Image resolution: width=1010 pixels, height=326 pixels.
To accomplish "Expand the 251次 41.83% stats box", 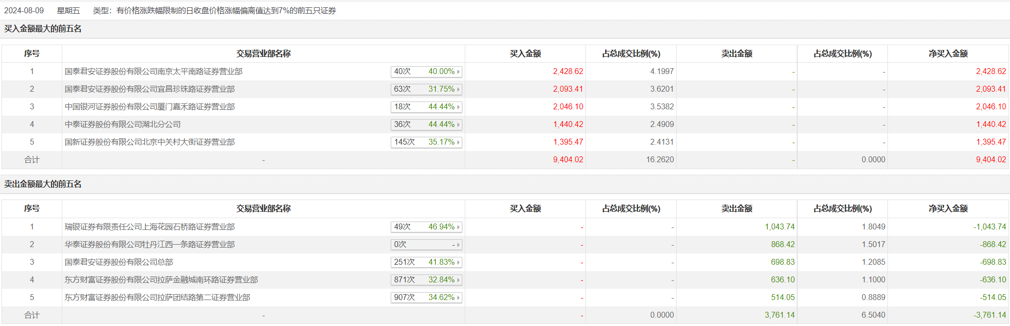I will (x=426, y=262).
